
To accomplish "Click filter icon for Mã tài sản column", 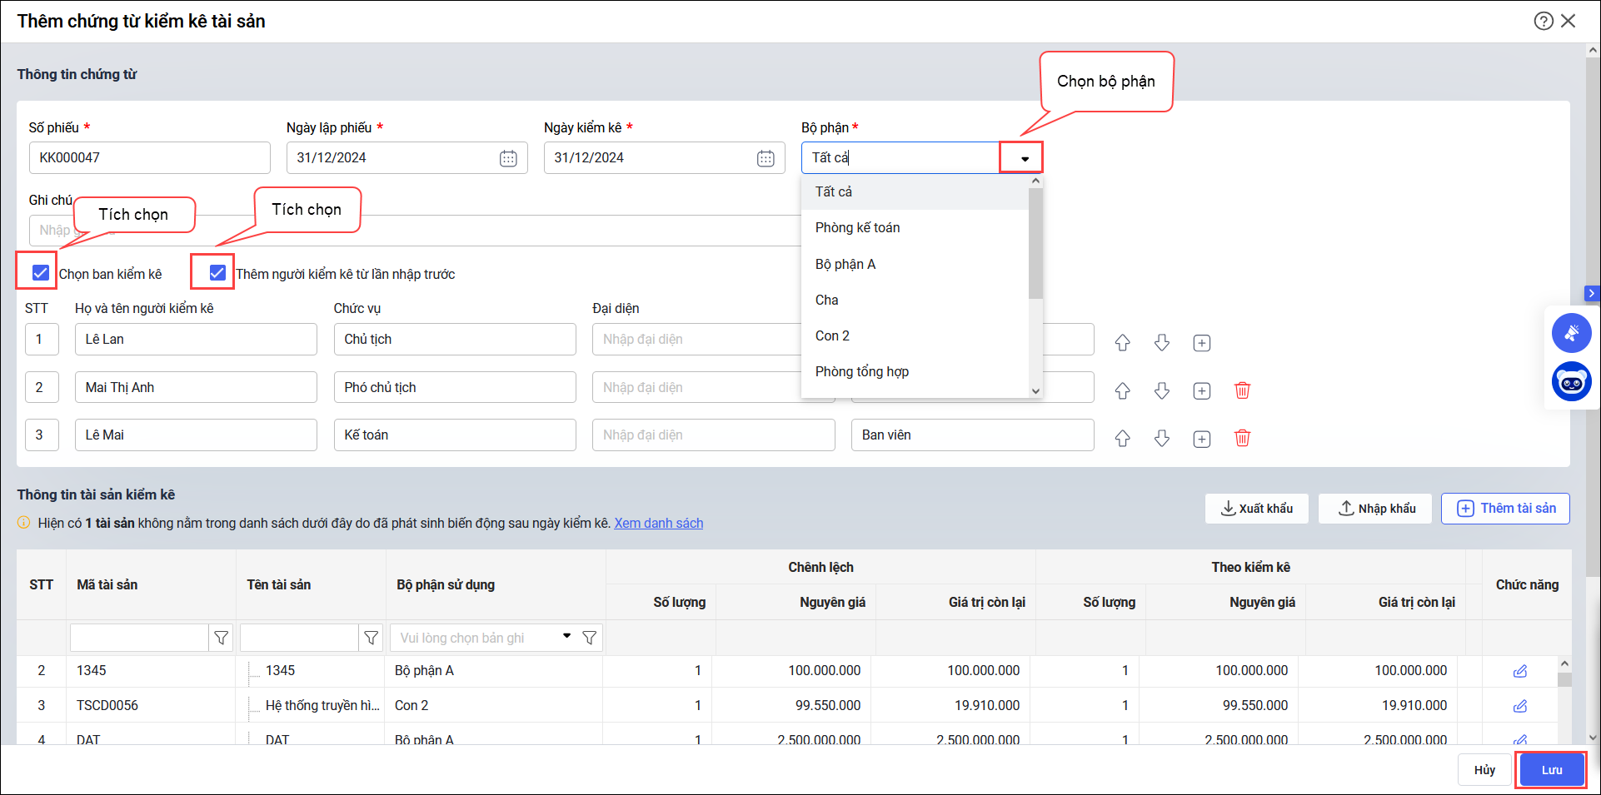I will point(222,638).
